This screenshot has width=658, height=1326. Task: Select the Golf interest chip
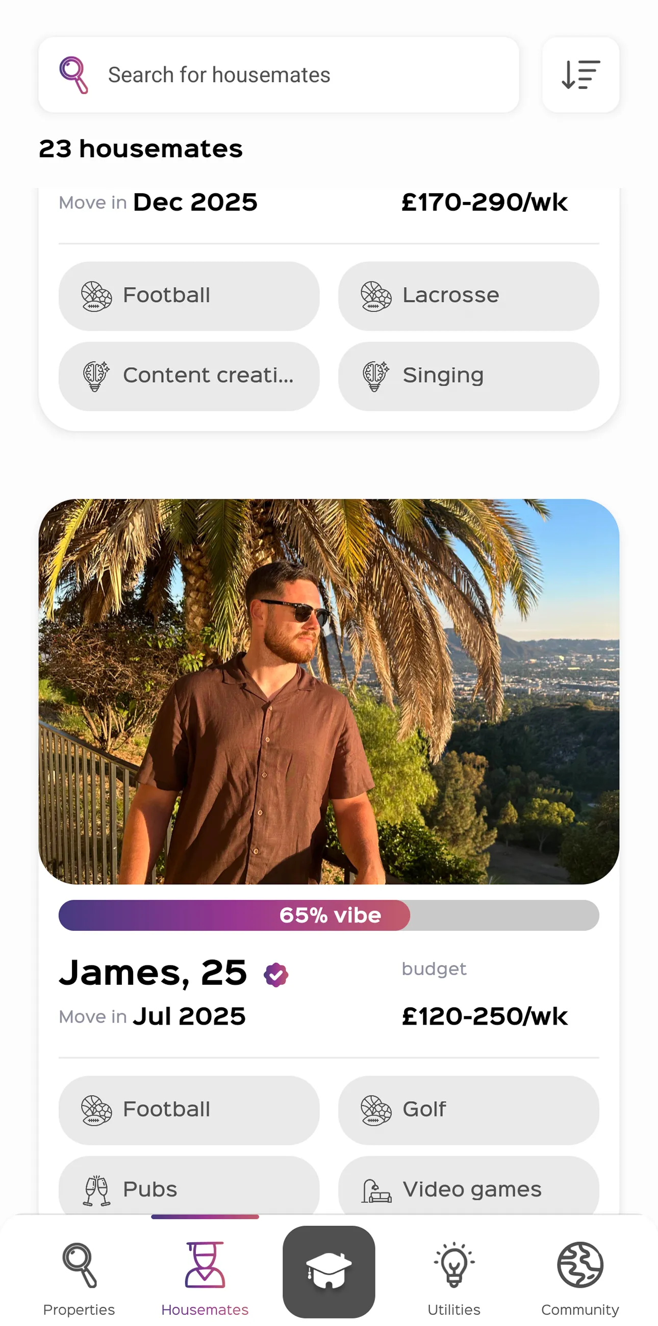coord(468,1110)
